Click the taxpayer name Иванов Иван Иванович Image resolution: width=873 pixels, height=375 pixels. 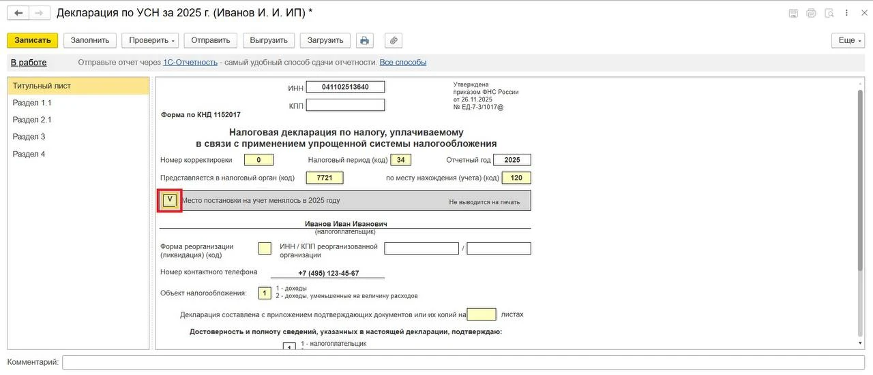click(x=346, y=223)
